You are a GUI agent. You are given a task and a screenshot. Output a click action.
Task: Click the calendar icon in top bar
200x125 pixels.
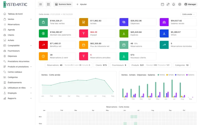(162, 4)
